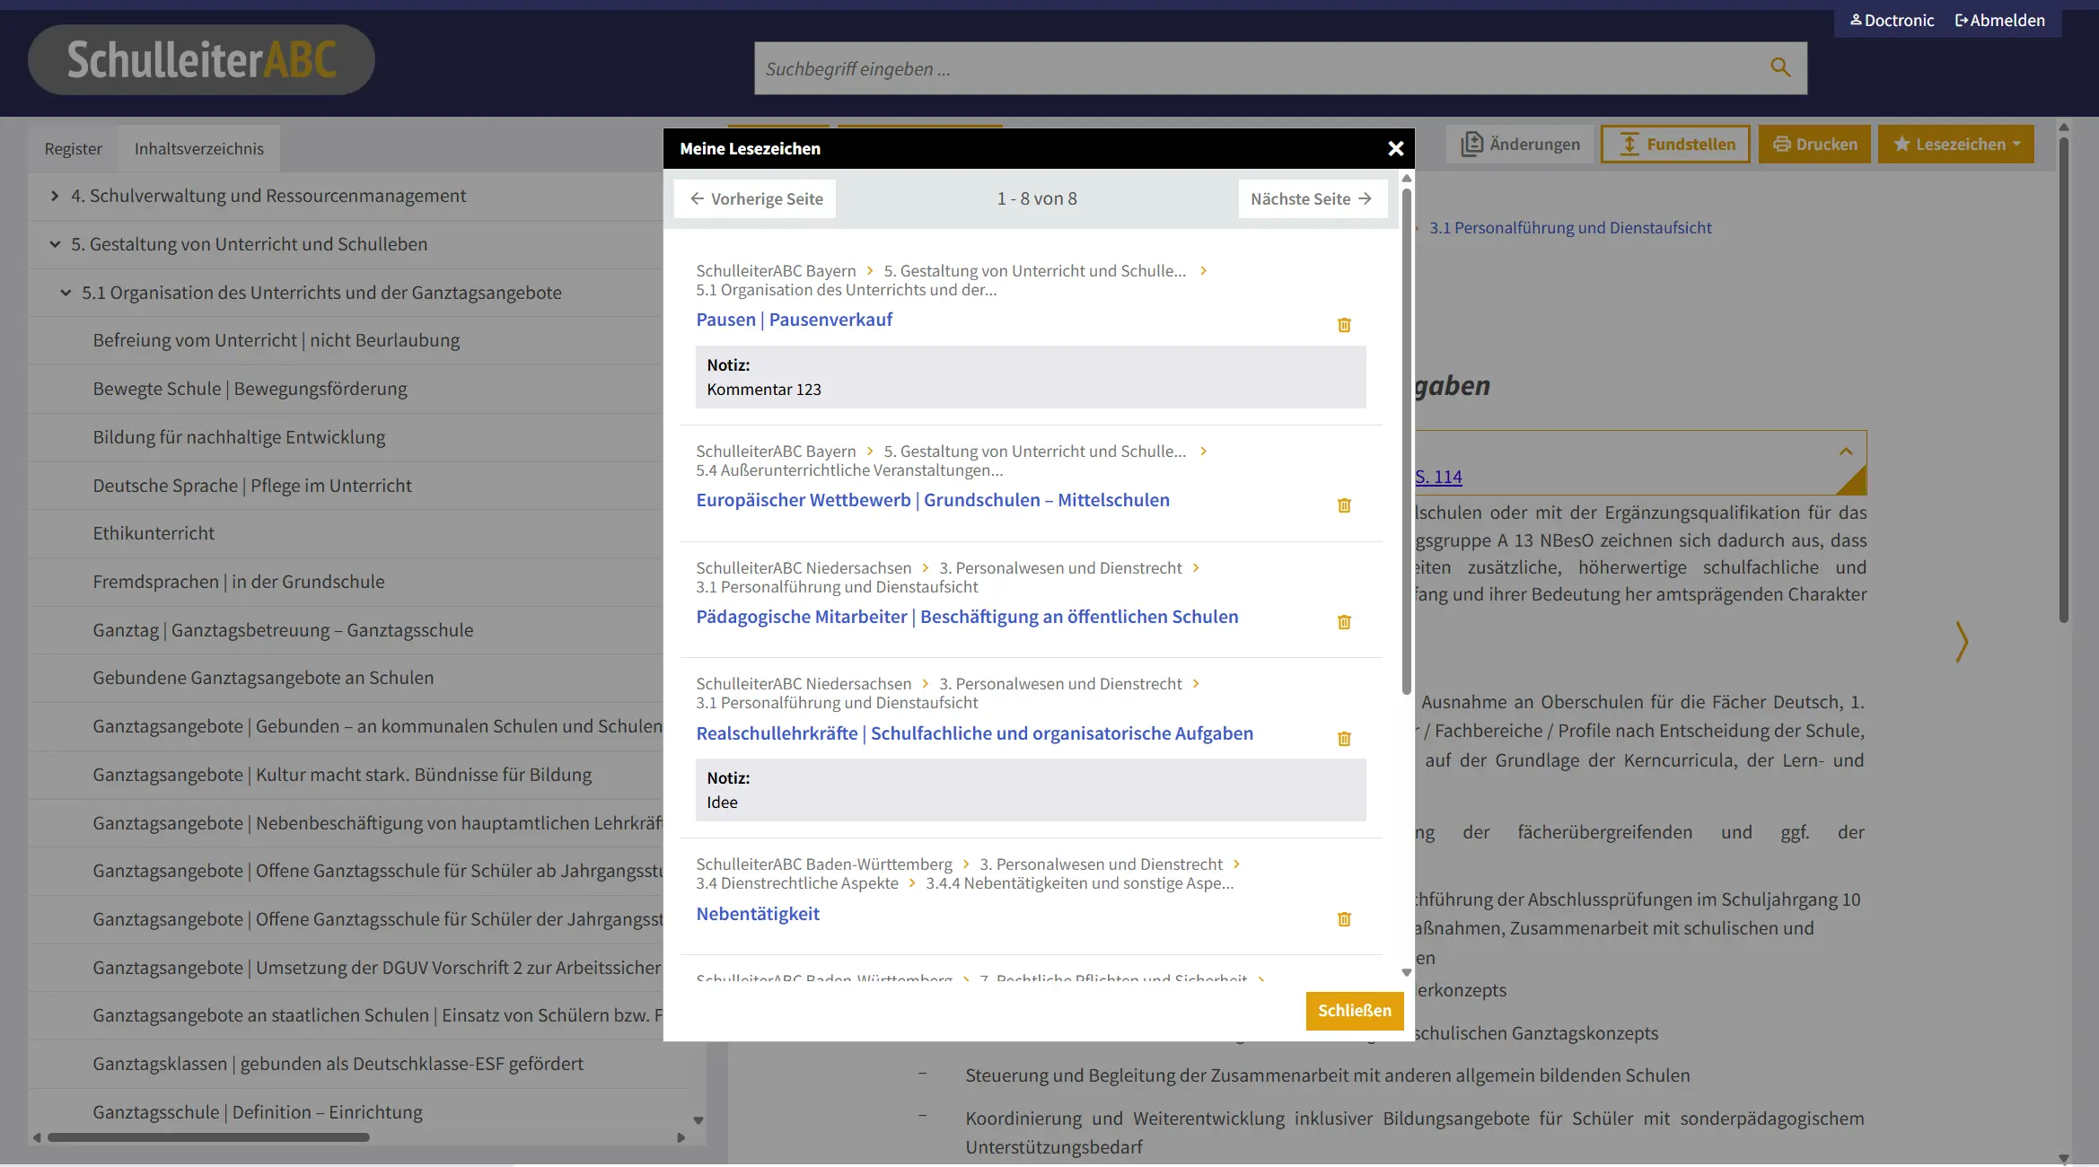The width and height of the screenshot is (2099, 1167).
Task: Switch to the Register tab
Action: click(74, 149)
